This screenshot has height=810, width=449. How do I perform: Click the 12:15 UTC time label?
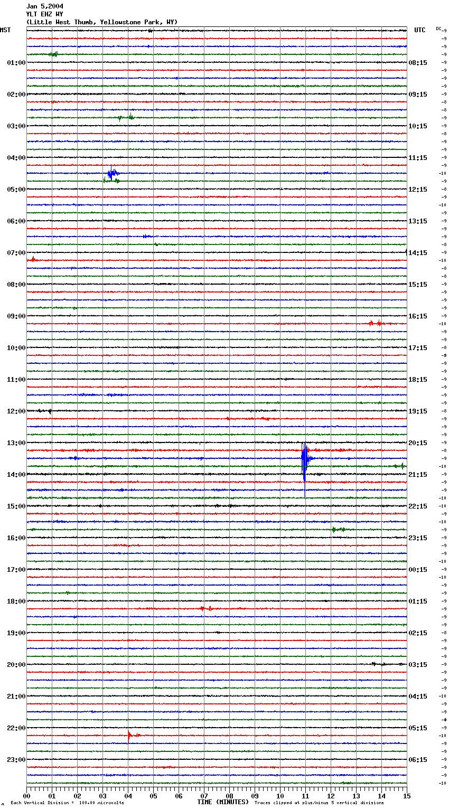418,190
